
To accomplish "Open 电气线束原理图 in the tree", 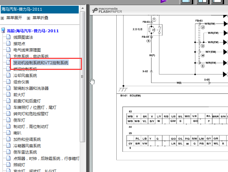I will pos(27,50).
